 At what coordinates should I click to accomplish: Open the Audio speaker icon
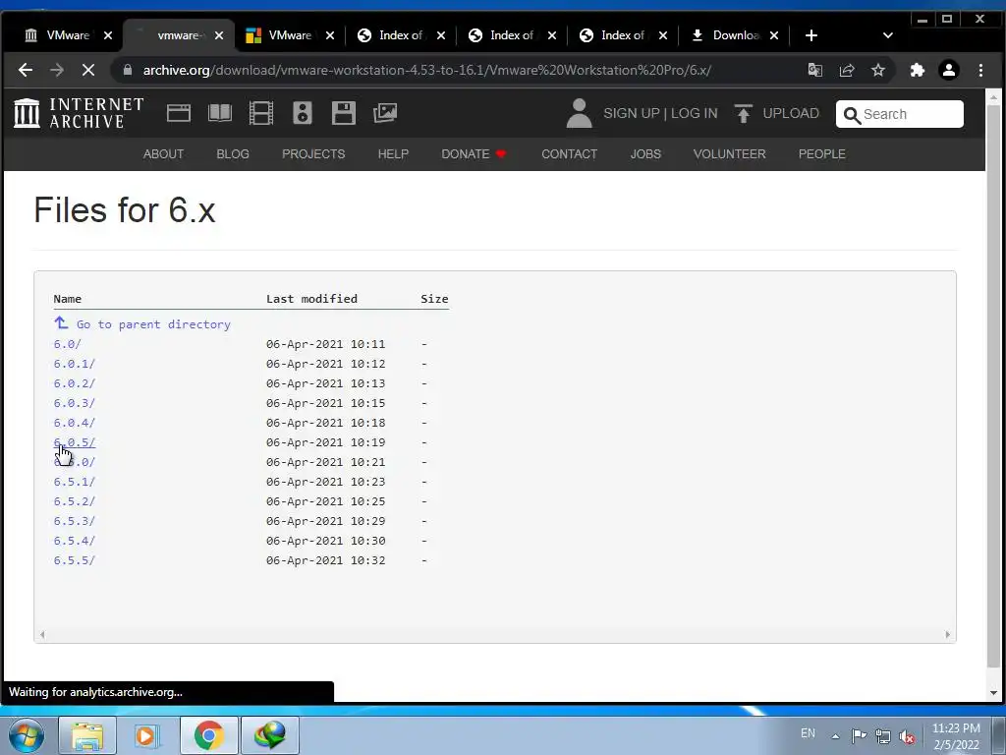point(303,113)
